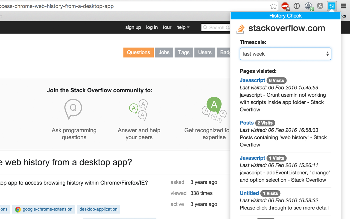Click the browser address bar URL
The height and width of the screenshot is (219, 350).
click(x=57, y=6)
